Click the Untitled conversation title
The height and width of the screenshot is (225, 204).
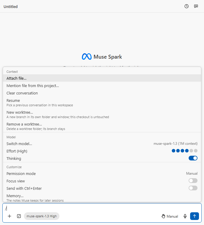(x=11, y=7)
